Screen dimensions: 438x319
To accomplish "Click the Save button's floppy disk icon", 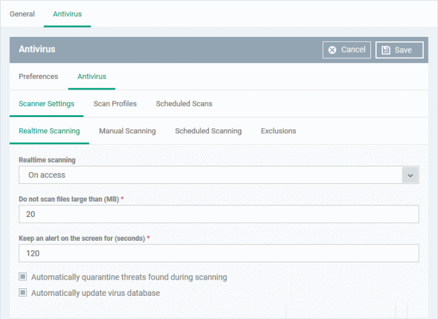I will point(386,50).
